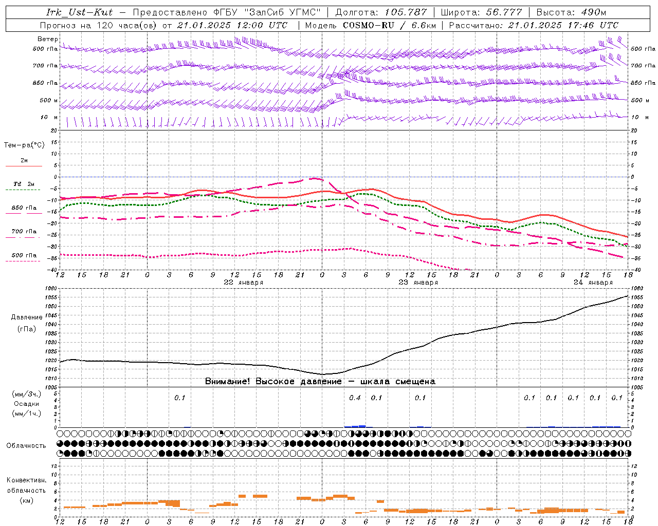Click the 850 гПа temperature legend line sample

[x=24, y=213]
